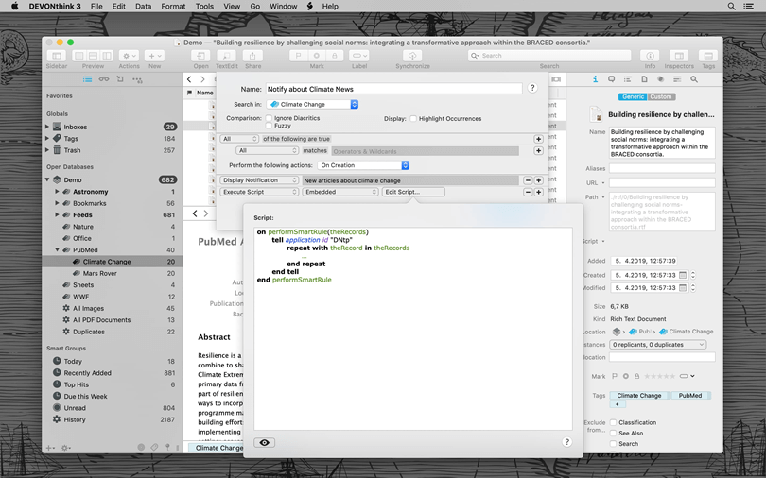Viewport: 766px width, 478px height.
Task: Open the inspector search magnifier tab
Action: (694, 79)
